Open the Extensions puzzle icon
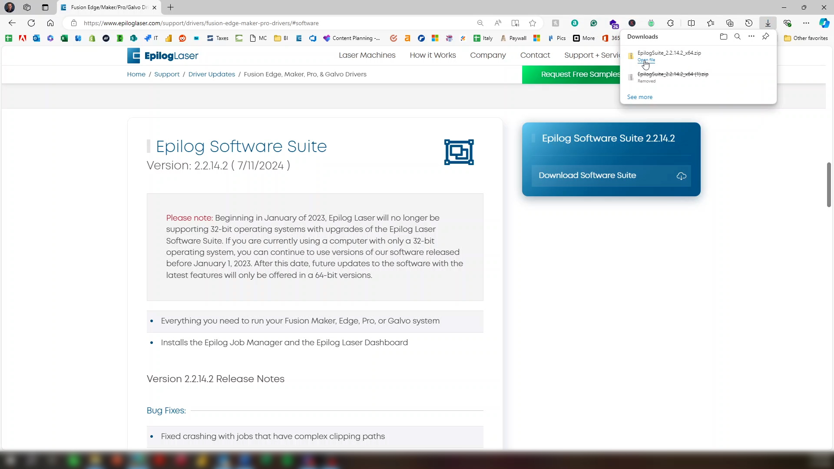 pyautogui.click(x=670, y=23)
